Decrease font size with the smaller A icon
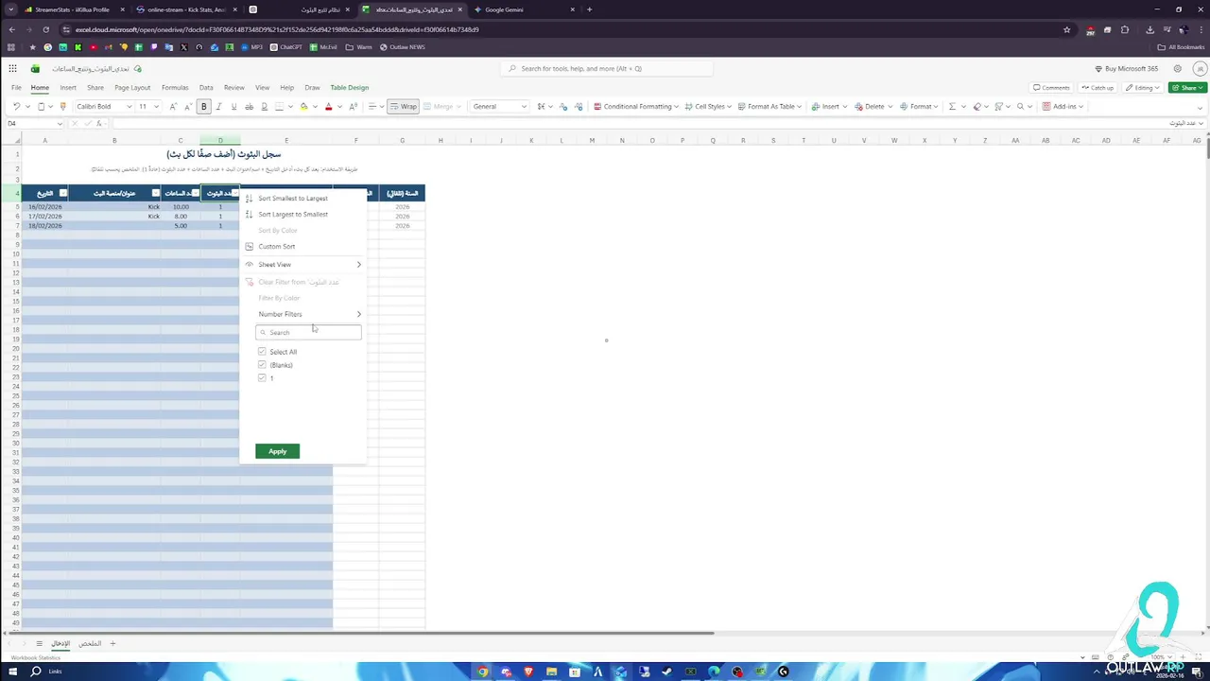The image size is (1210, 681). (x=188, y=106)
